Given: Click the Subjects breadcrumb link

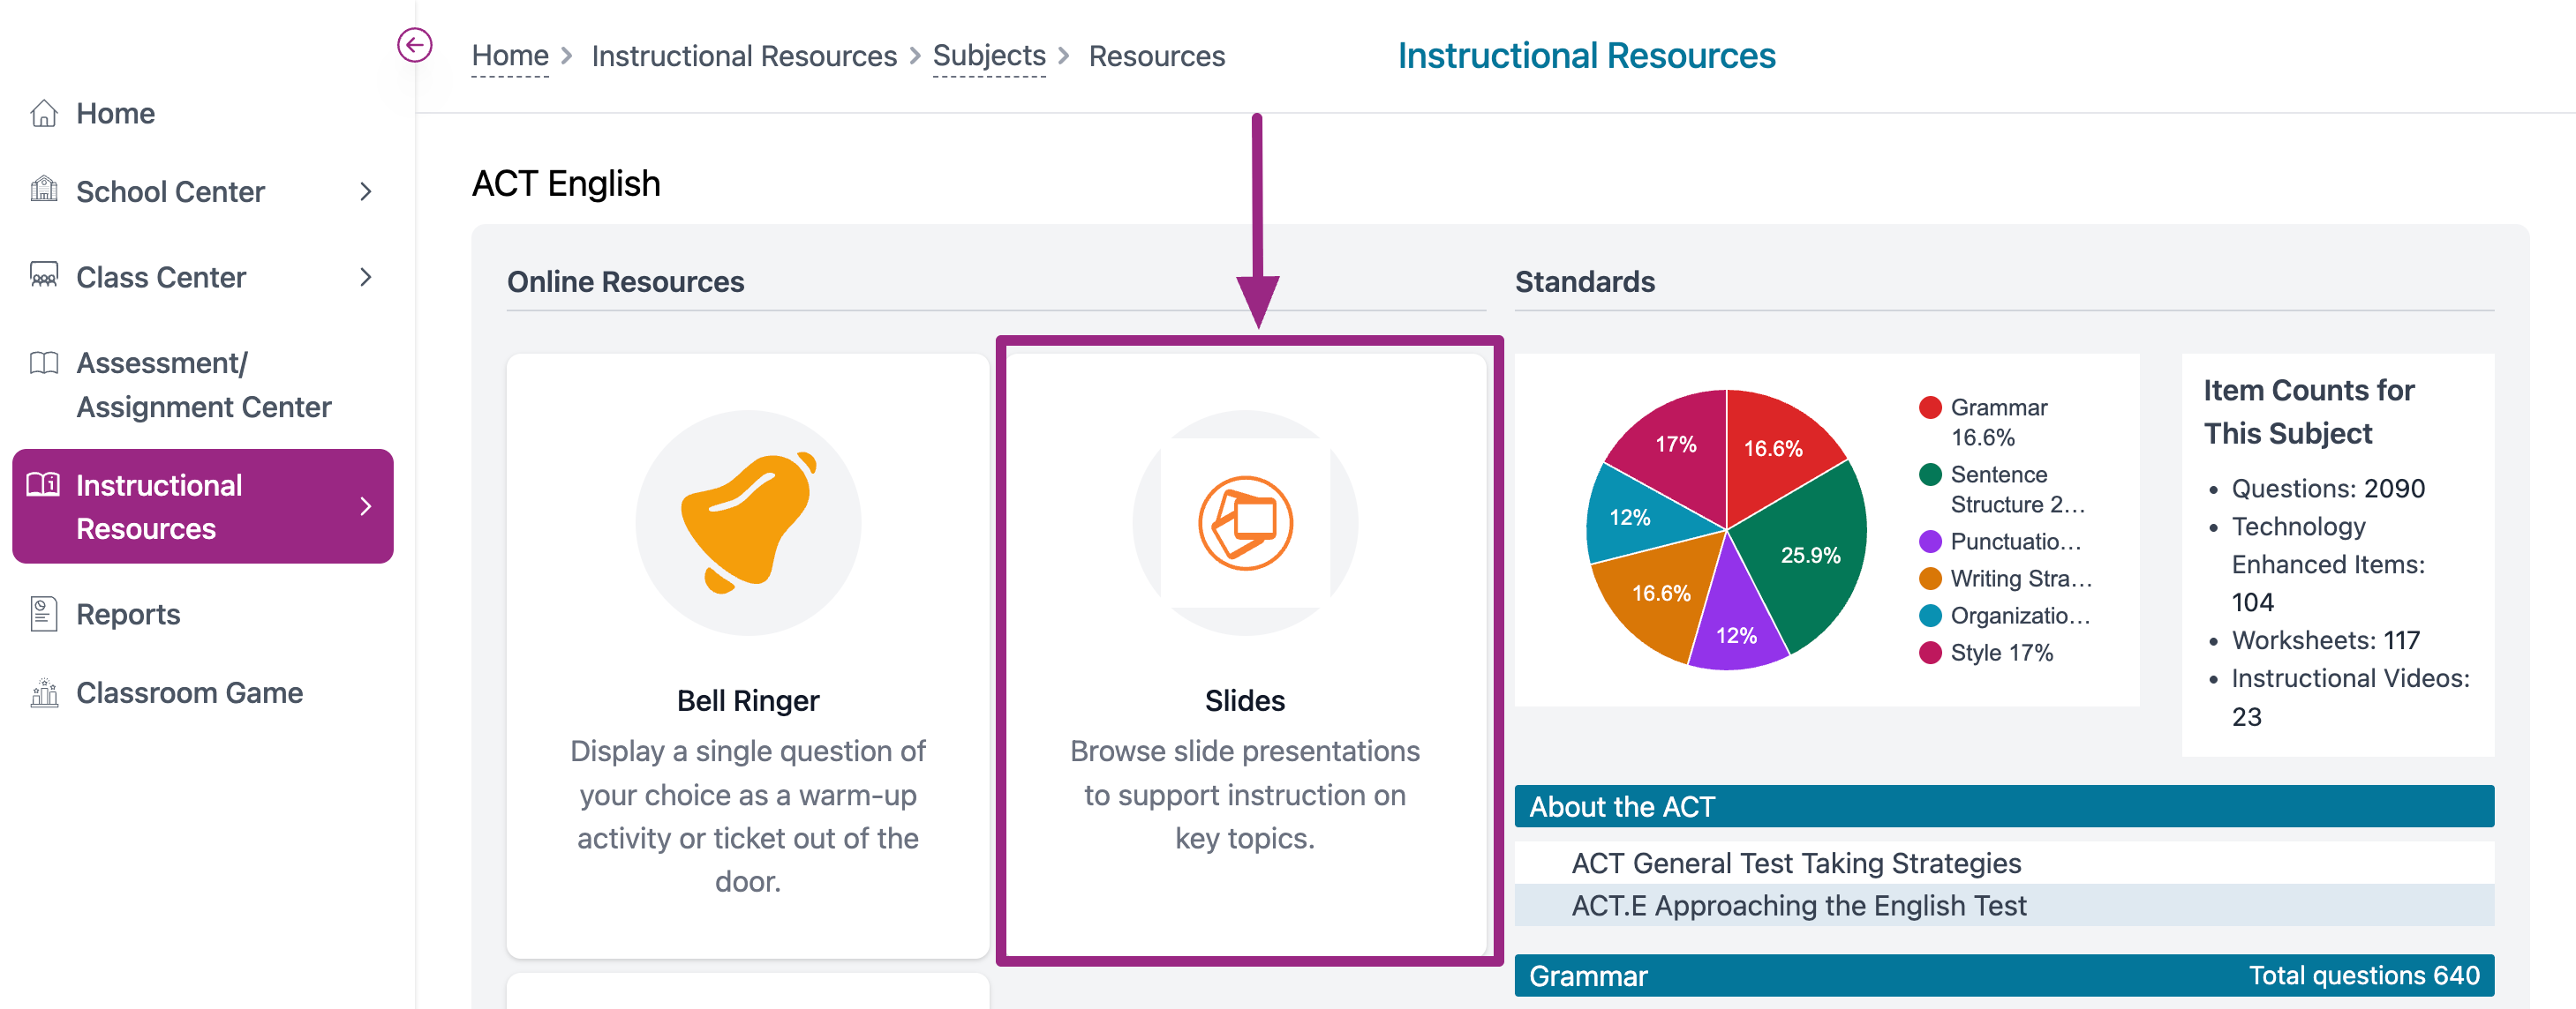Looking at the screenshot, I should (x=988, y=56).
